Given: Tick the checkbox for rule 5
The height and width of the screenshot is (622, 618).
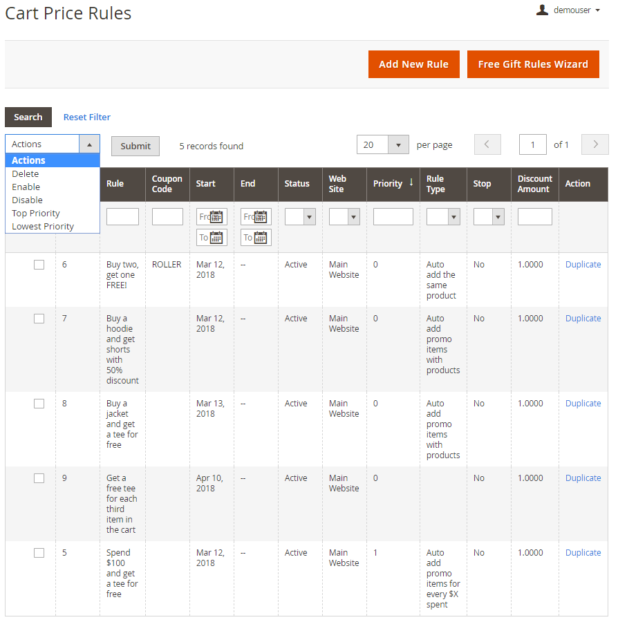Looking at the screenshot, I should [x=39, y=553].
